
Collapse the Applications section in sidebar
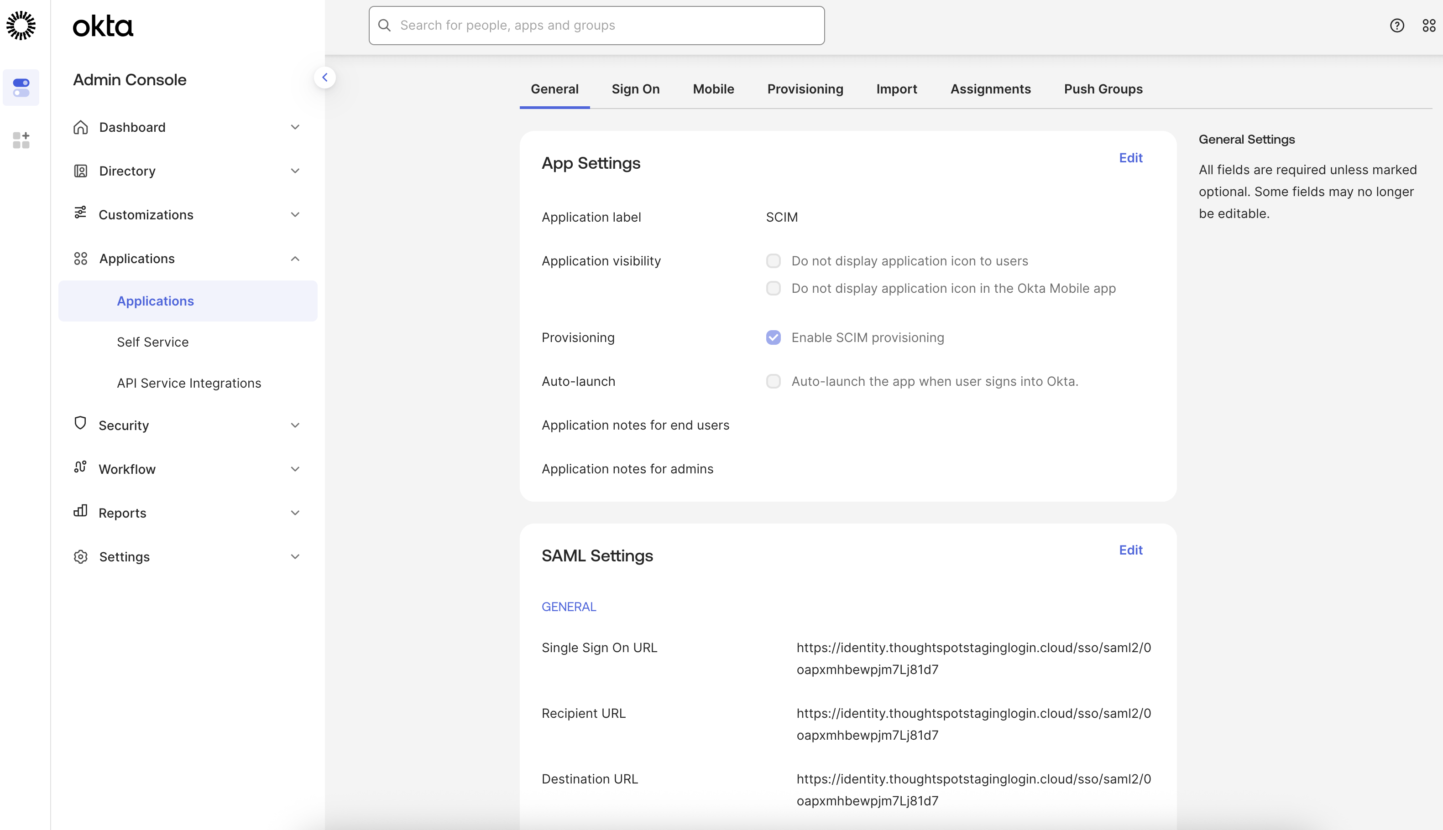(x=295, y=258)
